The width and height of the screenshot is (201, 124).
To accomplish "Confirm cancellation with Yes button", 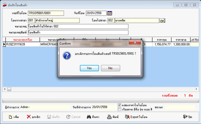I will pyautogui.click(x=89, y=68).
